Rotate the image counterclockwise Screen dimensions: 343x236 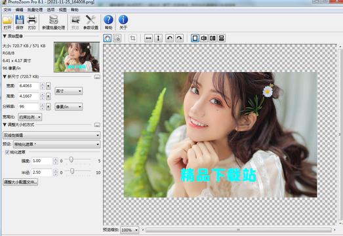169,38
